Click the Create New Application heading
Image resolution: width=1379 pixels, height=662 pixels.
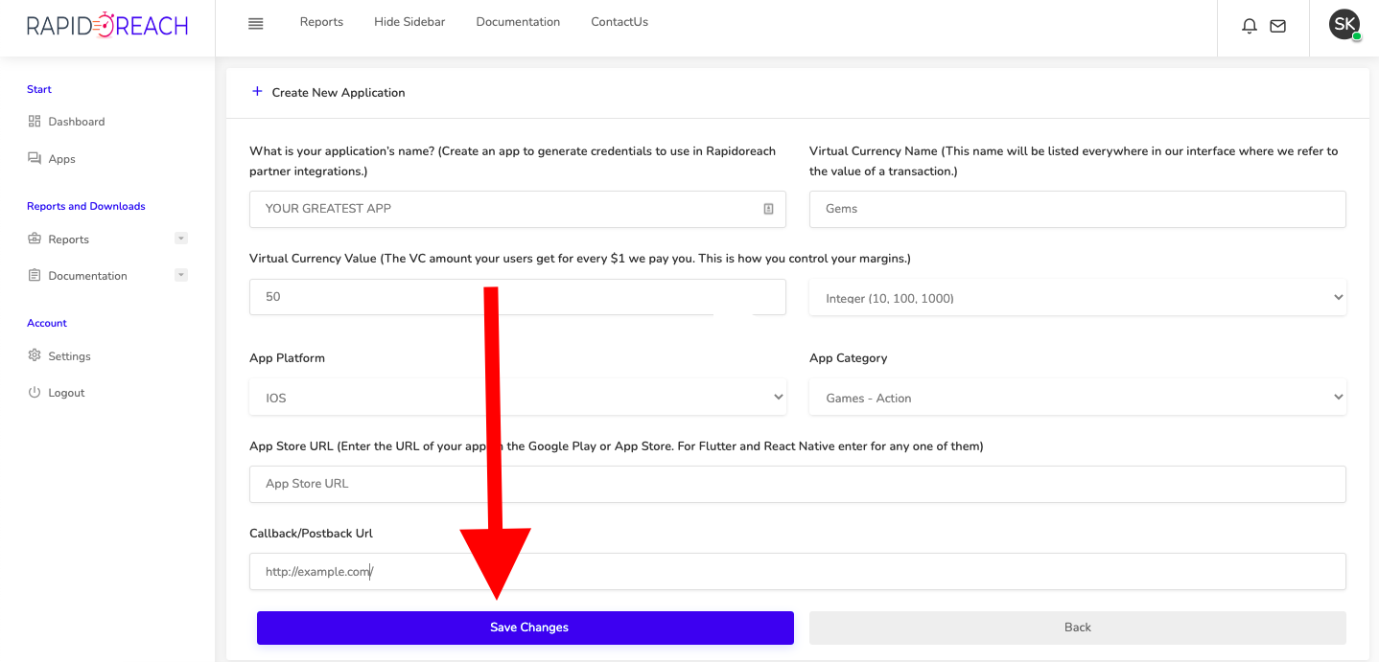click(339, 93)
